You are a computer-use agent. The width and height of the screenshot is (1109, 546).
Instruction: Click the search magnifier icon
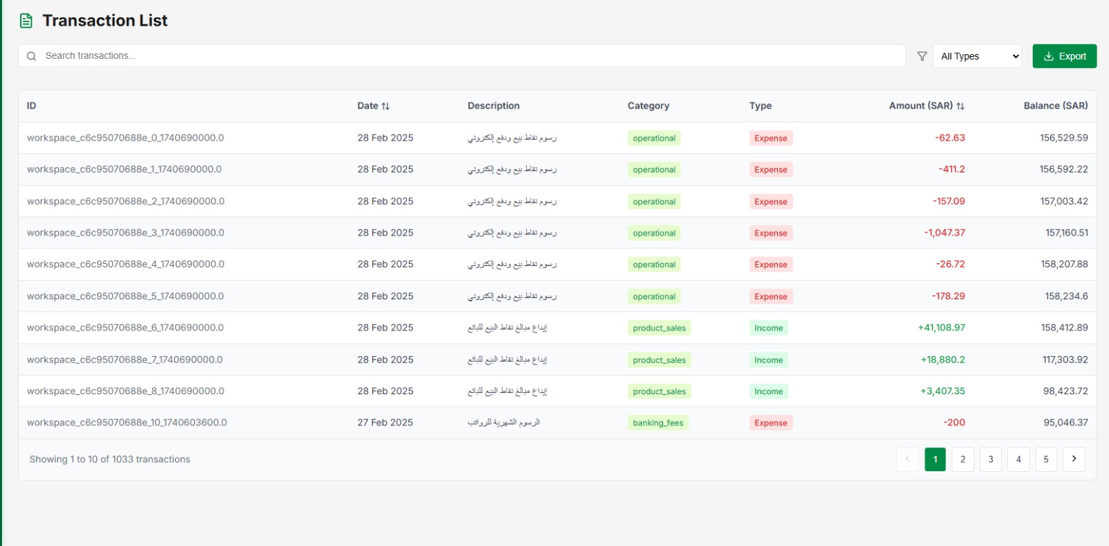pos(31,56)
